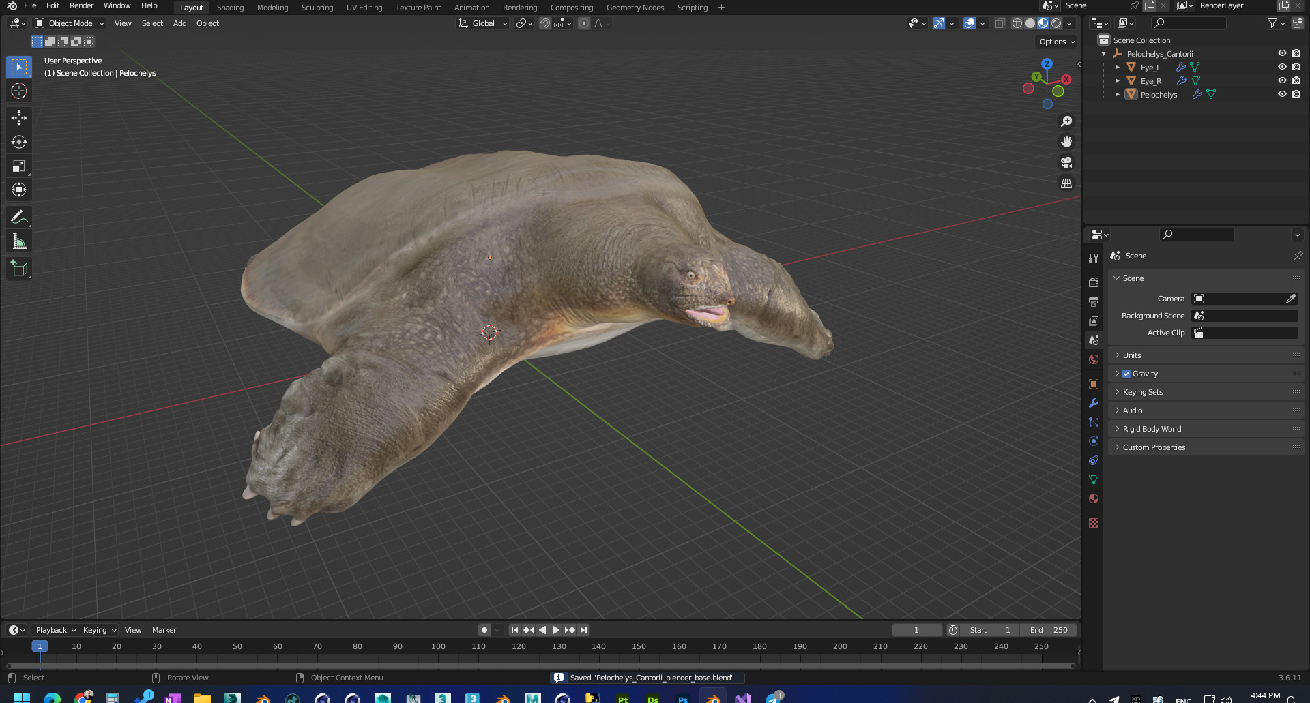Jump to the last frame

click(x=584, y=630)
